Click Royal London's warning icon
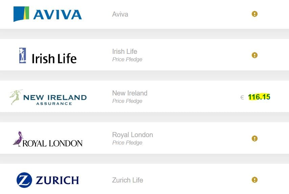This screenshot has width=289, height=194. tap(255, 138)
